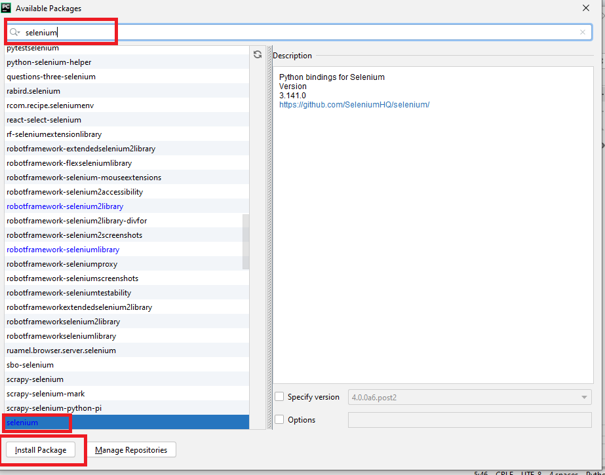
Task: Select robotframework-seleniumlibrary package
Action: (127, 250)
